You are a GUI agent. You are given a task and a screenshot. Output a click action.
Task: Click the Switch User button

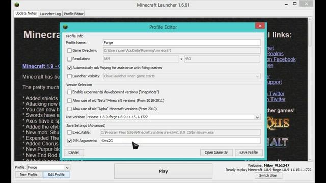(x=268, y=175)
